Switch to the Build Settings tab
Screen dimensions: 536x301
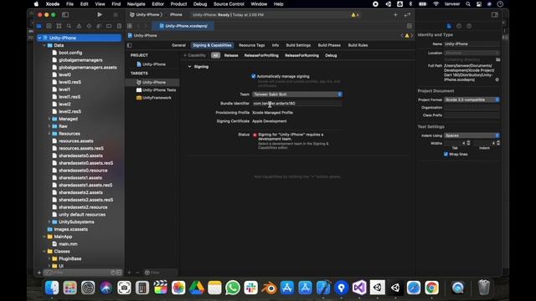pyautogui.click(x=298, y=45)
